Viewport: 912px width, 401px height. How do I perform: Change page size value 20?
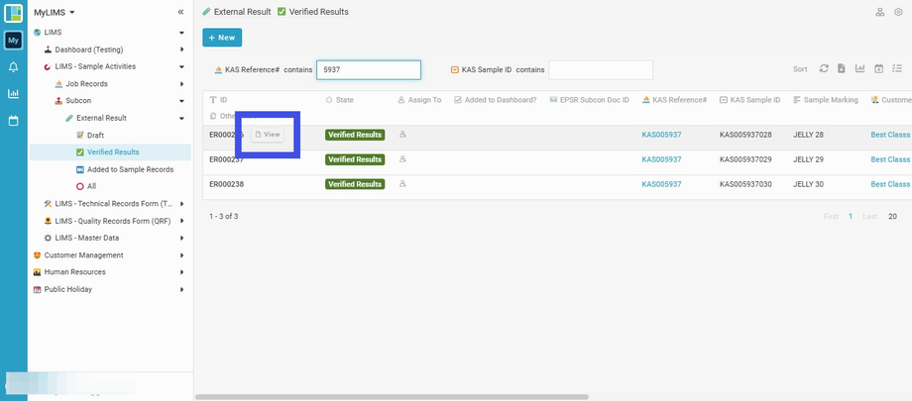892,216
